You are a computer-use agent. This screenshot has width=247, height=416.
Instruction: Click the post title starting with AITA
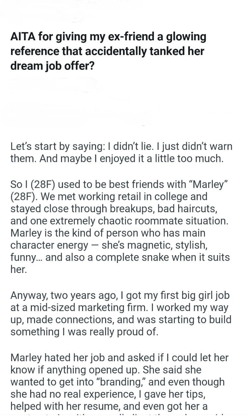108,51
